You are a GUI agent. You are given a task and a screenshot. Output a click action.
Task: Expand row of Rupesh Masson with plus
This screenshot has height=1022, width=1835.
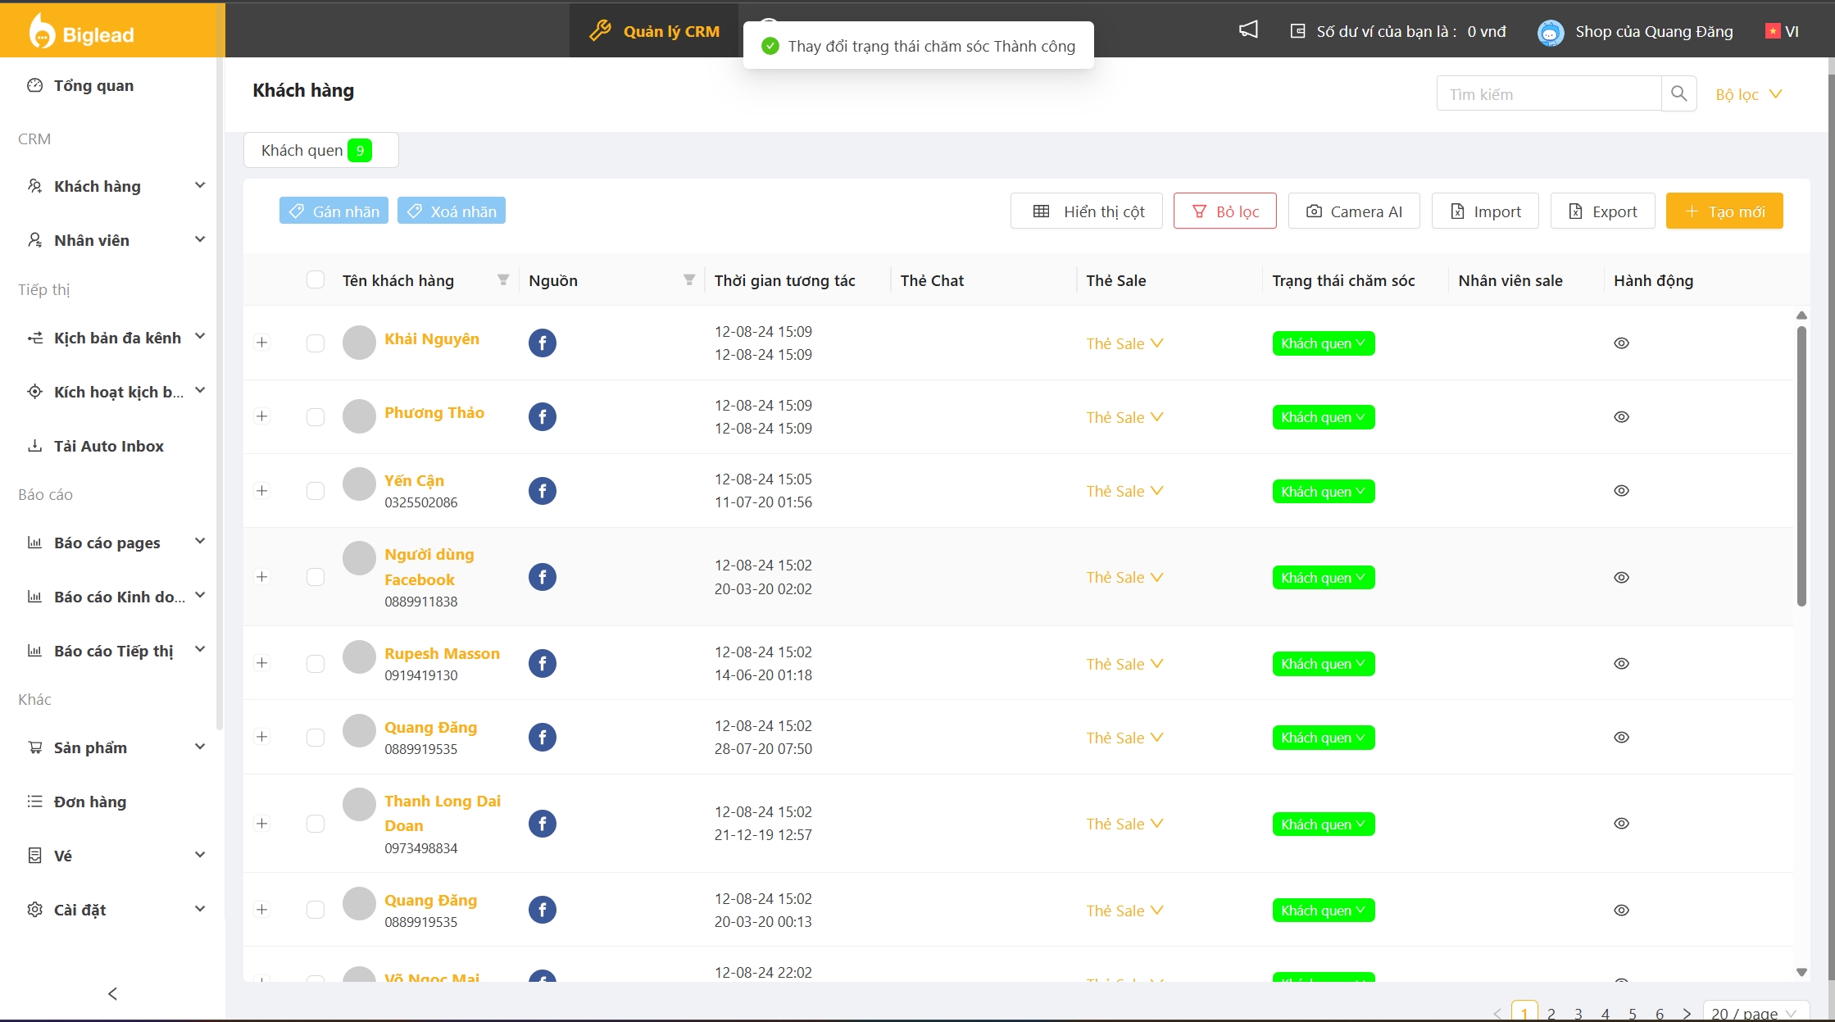pos(262,663)
